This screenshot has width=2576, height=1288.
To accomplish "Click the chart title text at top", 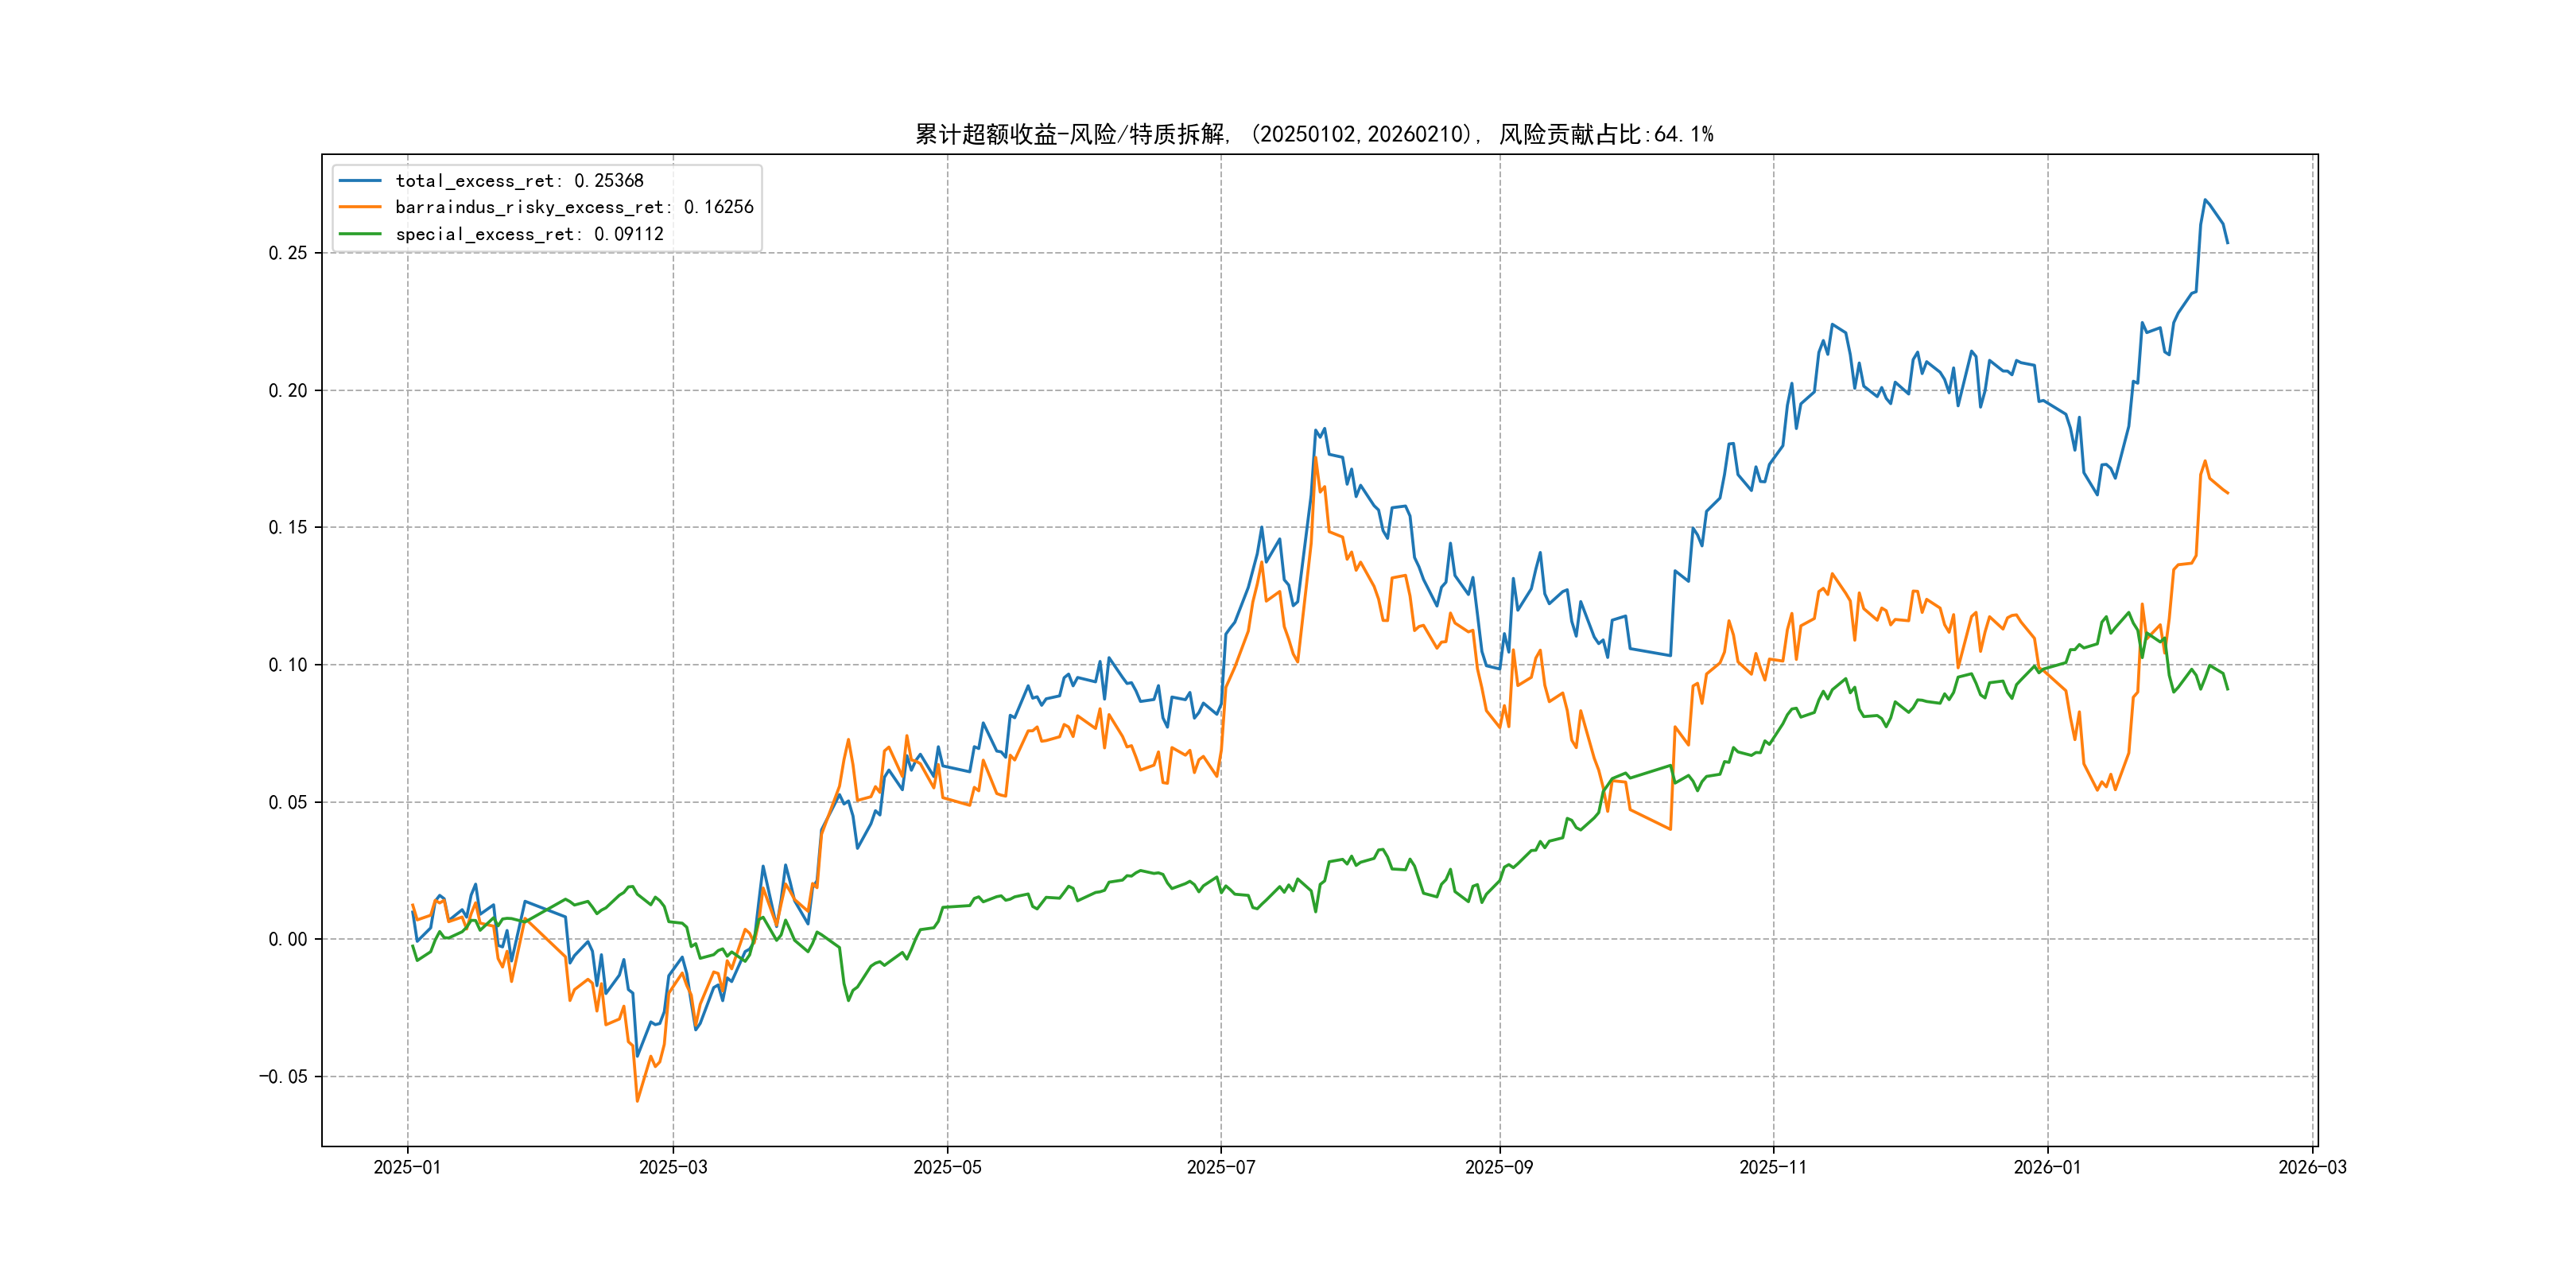I will 1314,134.
